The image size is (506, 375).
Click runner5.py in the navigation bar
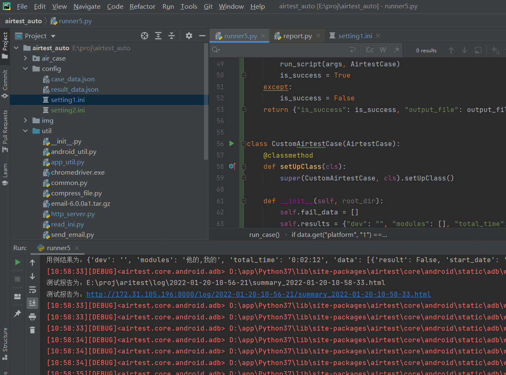tap(71, 21)
